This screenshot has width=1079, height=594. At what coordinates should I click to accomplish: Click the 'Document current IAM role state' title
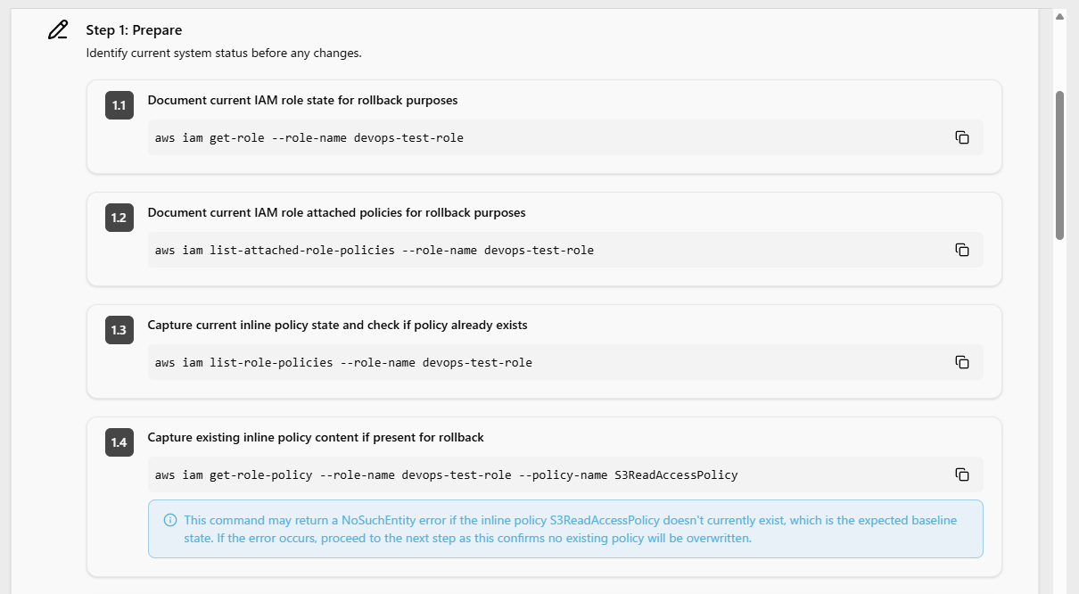coord(302,101)
